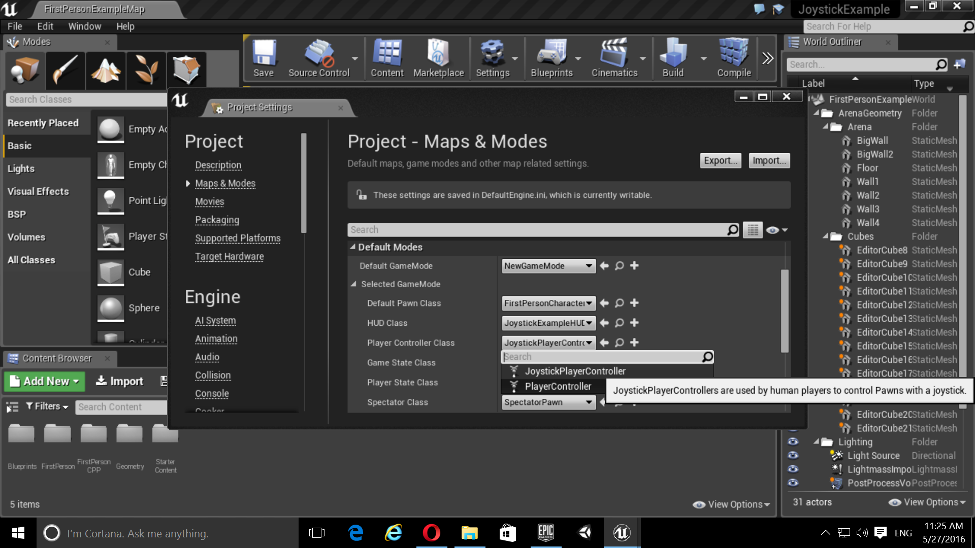
Task: Open the Supported Platforms settings link
Action: pos(238,238)
